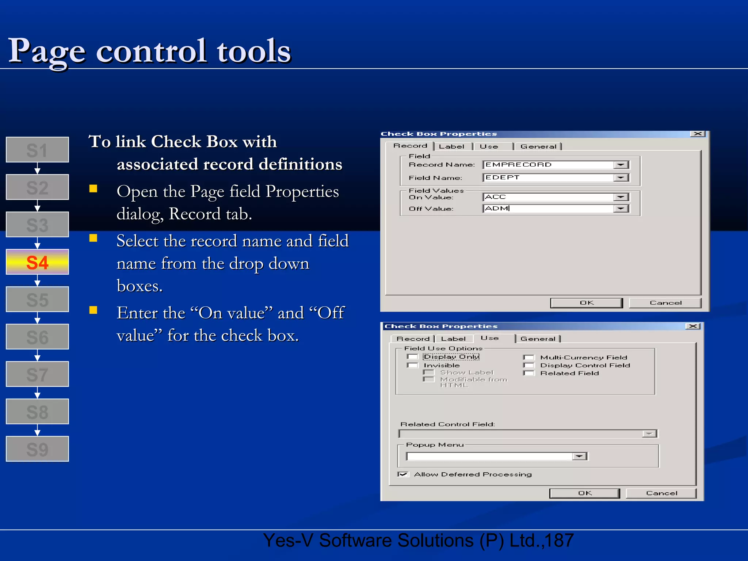Click the 'Page control tools' title
Image resolution: width=748 pixels, height=561 pixels.
(x=149, y=51)
